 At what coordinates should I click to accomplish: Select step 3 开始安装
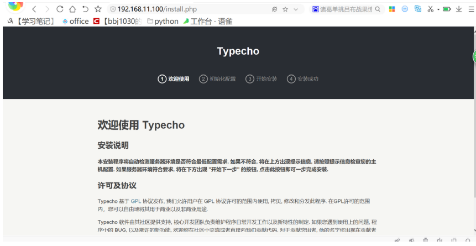261,79
